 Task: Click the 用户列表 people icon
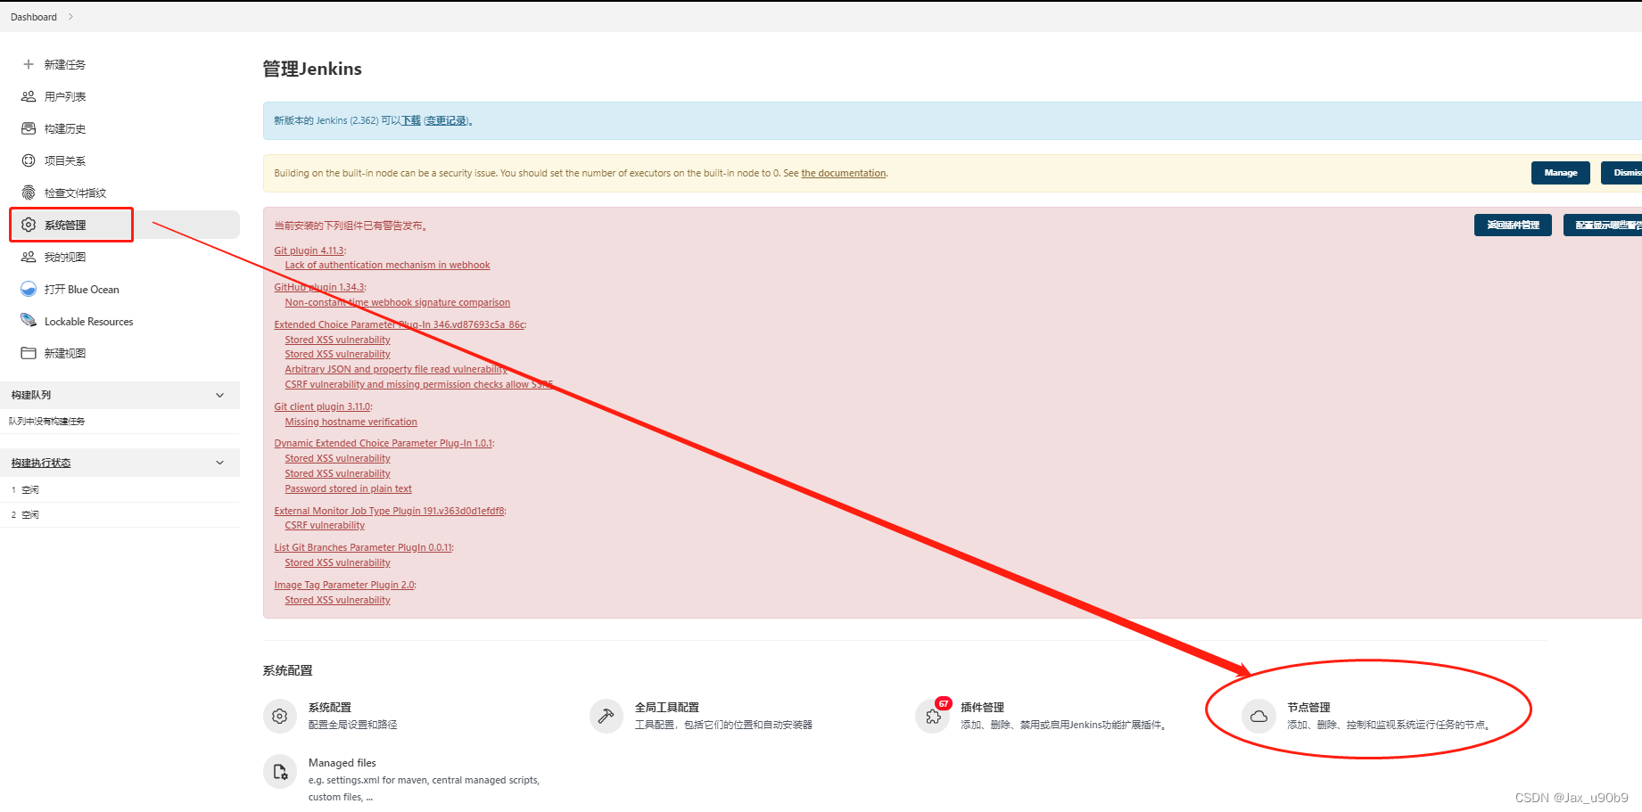coord(29,96)
